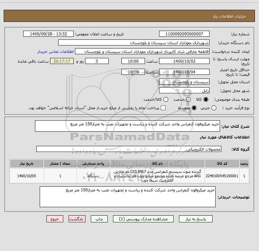259x251 pixels.
Task: Select the خدمت radio button
Action: coord(188,99)
